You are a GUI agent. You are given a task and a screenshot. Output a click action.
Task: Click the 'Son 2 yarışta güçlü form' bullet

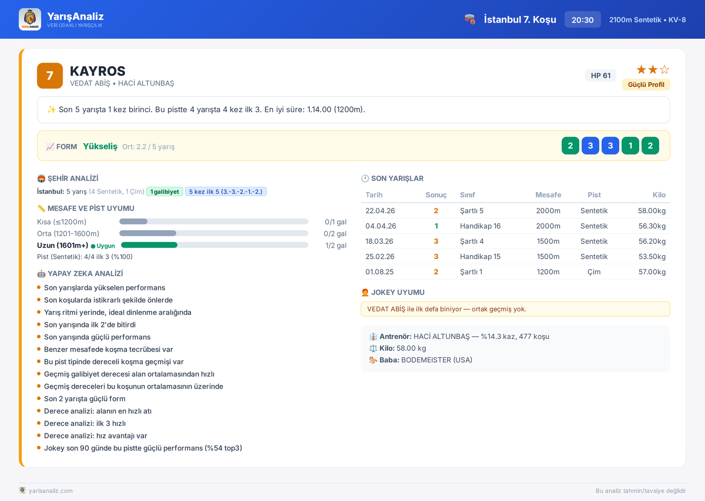pyautogui.click(x=85, y=399)
